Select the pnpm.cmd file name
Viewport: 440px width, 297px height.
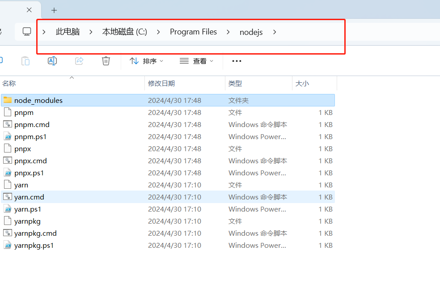[x=32, y=125]
